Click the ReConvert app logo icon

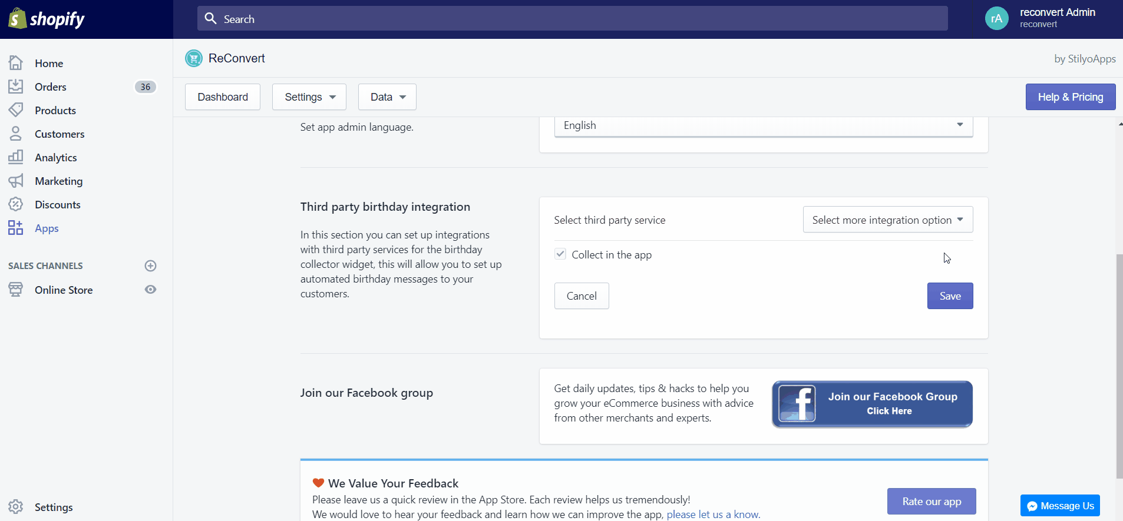(193, 58)
